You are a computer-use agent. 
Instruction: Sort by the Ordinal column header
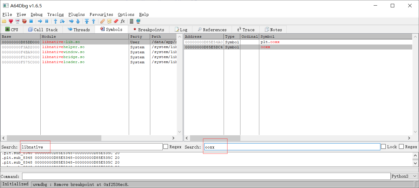tap(250, 37)
